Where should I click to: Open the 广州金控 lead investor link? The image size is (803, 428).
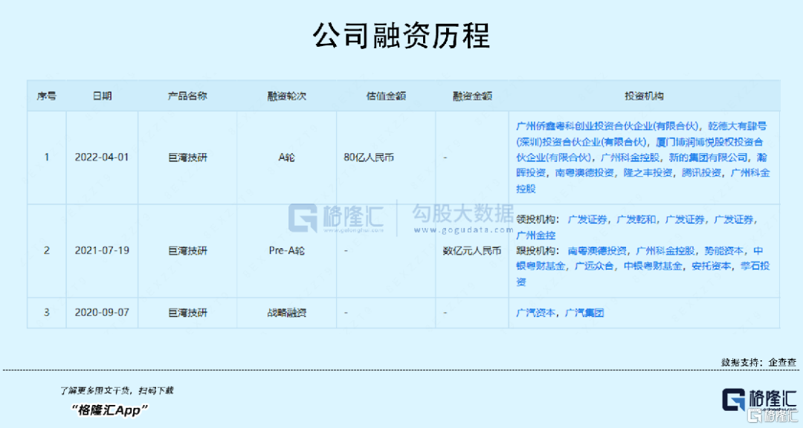tap(535, 236)
